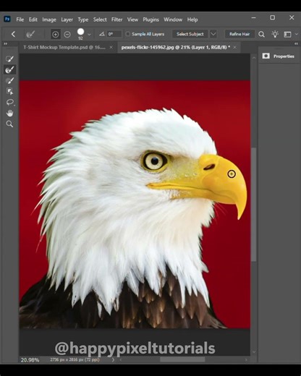This screenshot has width=301, height=376.
Task: Open the Help menu
Action: (x=192, y=20)
